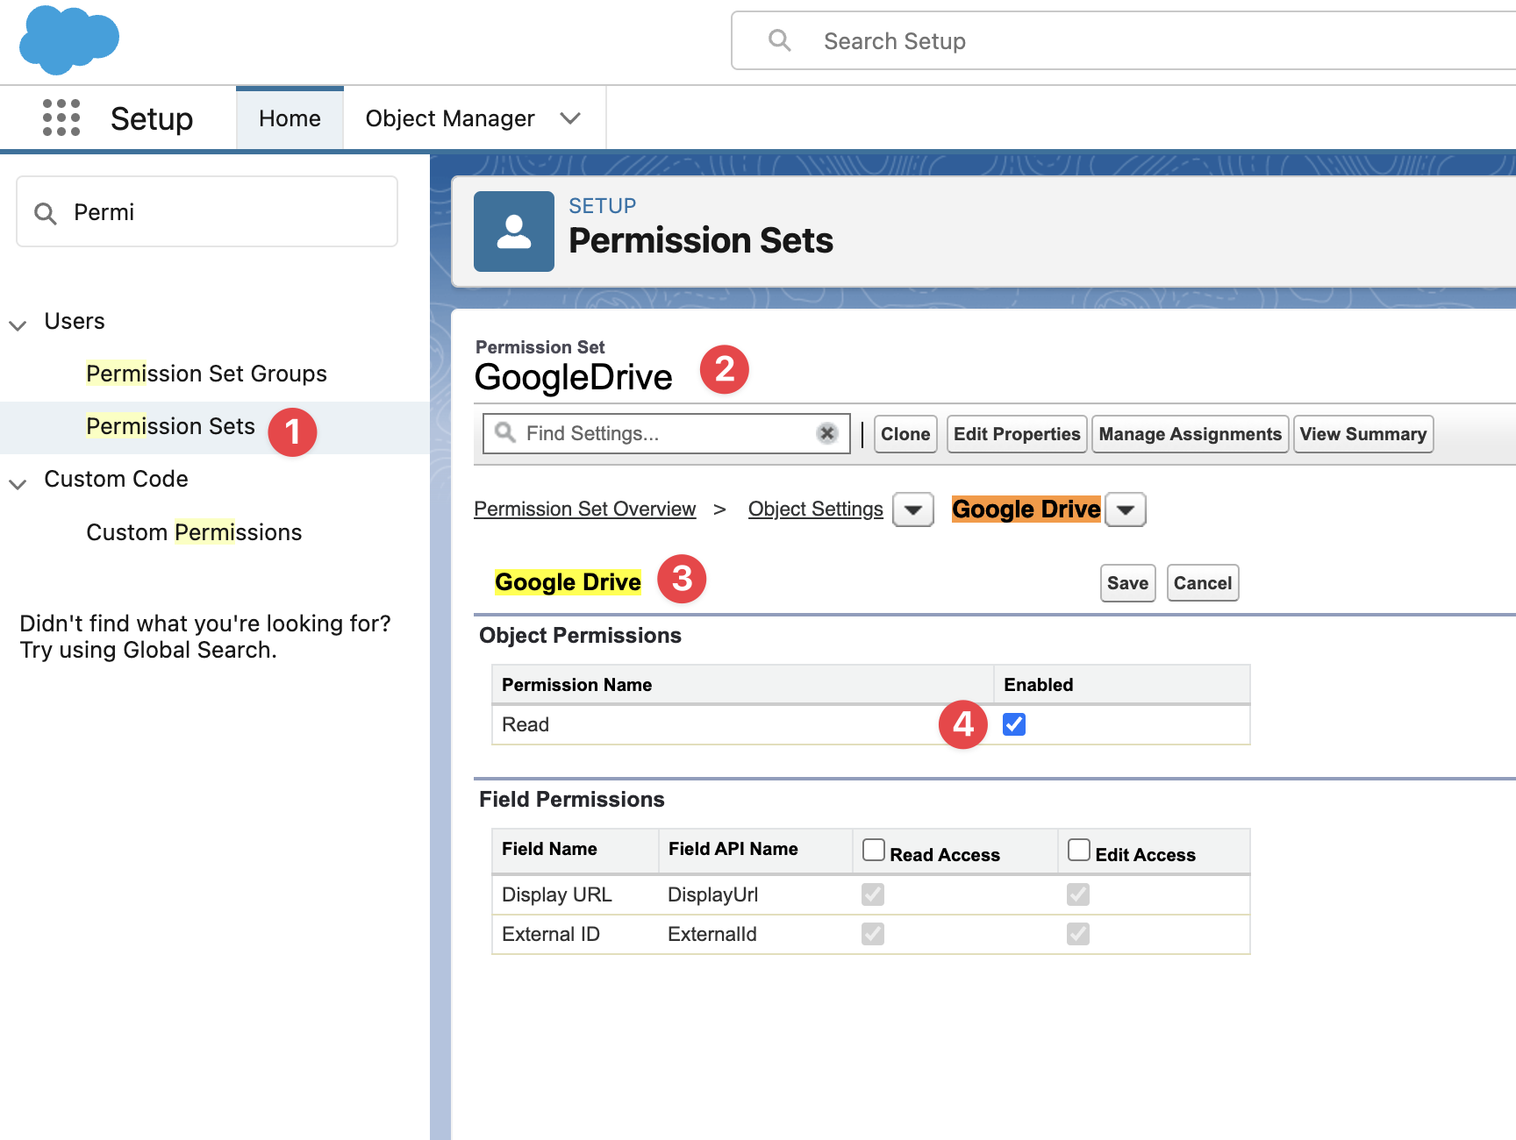Open the Object Settings breadcrumb link
Image resolution: width=1516 pixels, height=1140 pixels.
[x=816, y=509]
